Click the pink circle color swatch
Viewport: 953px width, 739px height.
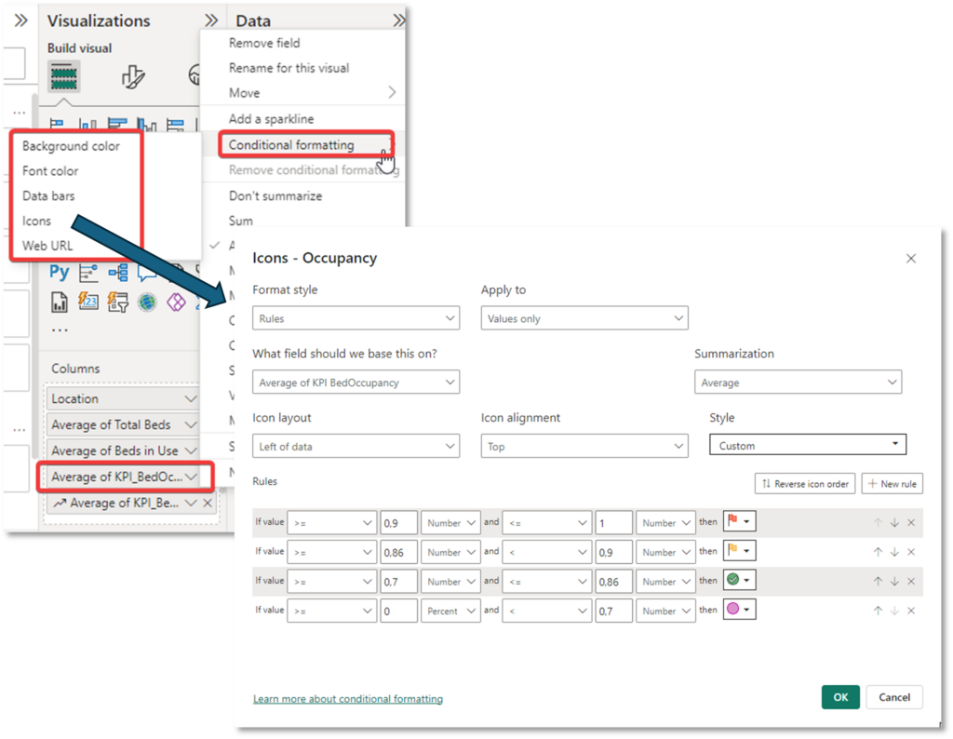pyautogui.click(x=734, y=610)
